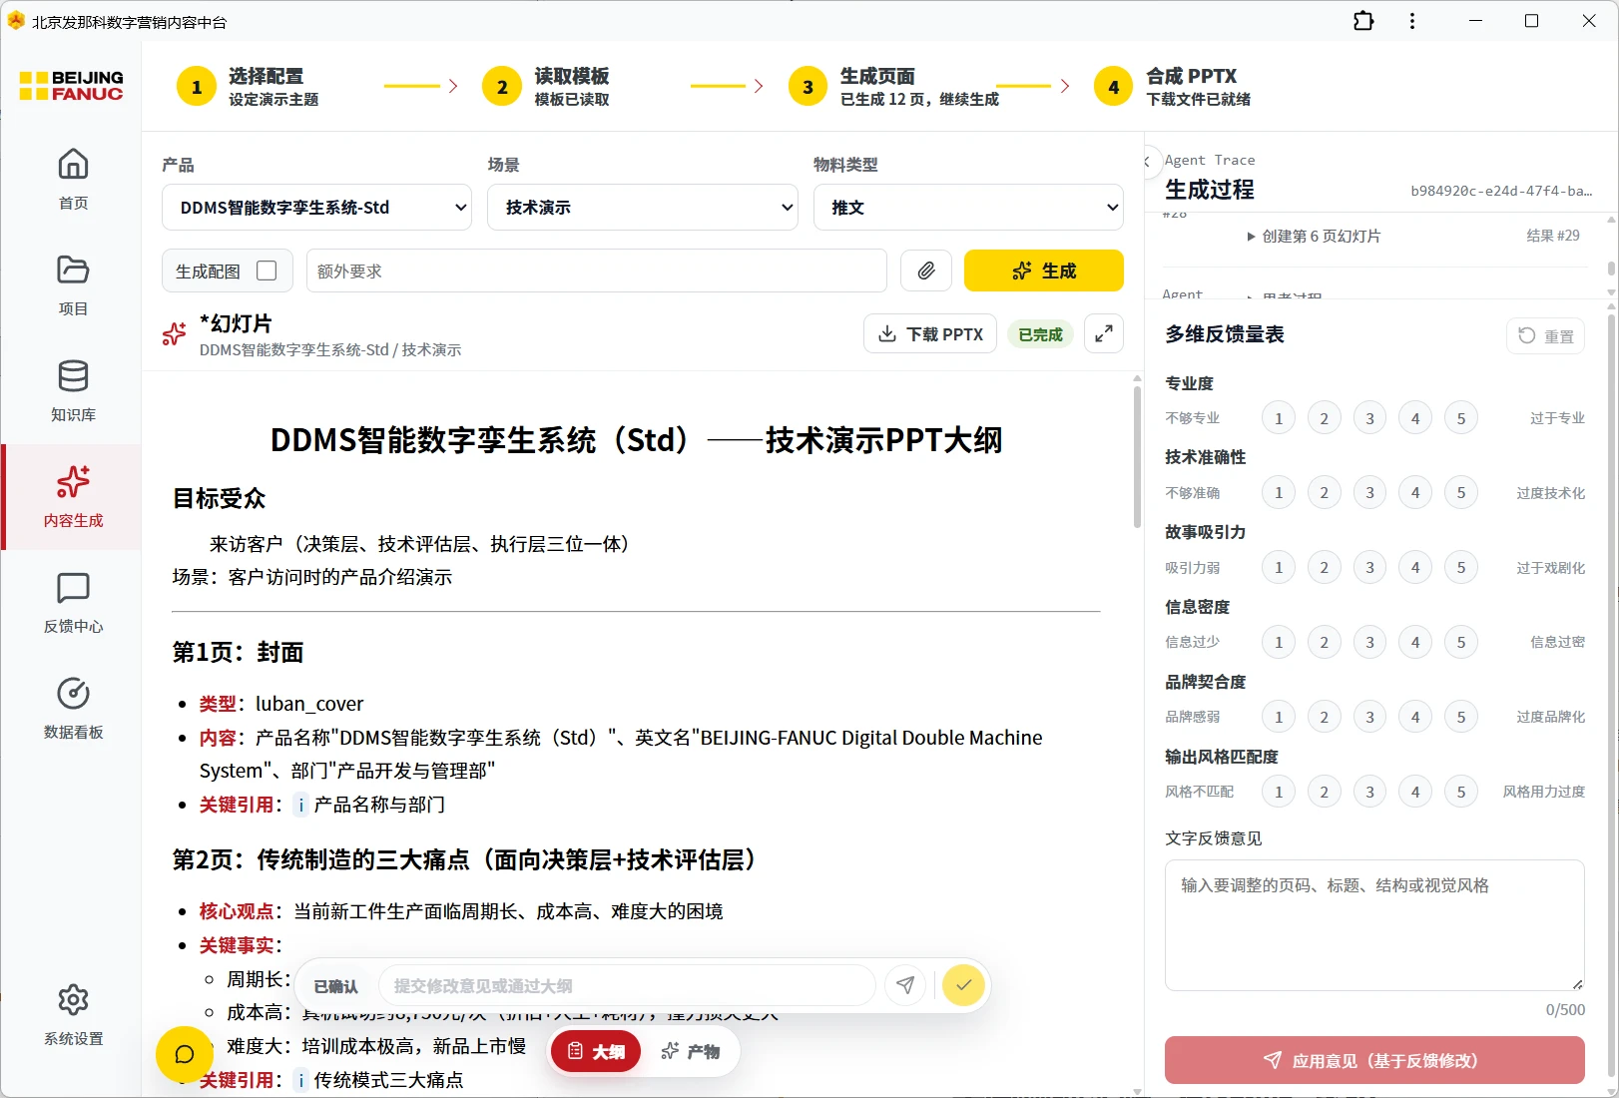
Task: Rate 专业度 as 1
Action: pyautogui.click(x=1279, y=418)
